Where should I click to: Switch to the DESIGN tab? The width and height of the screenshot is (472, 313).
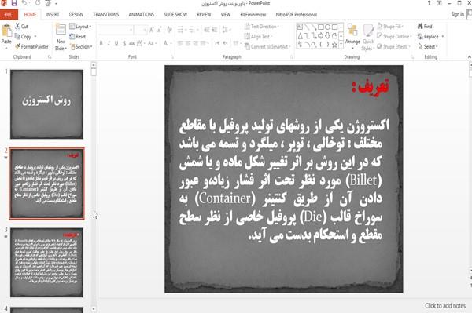coord(76,14)
